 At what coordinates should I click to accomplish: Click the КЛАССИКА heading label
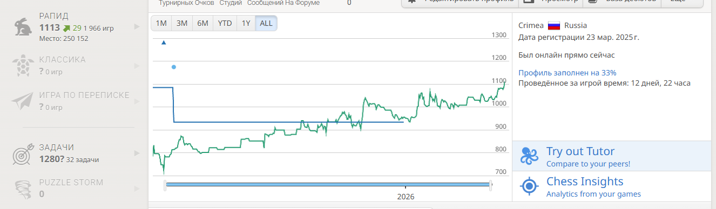coord(63,59)
